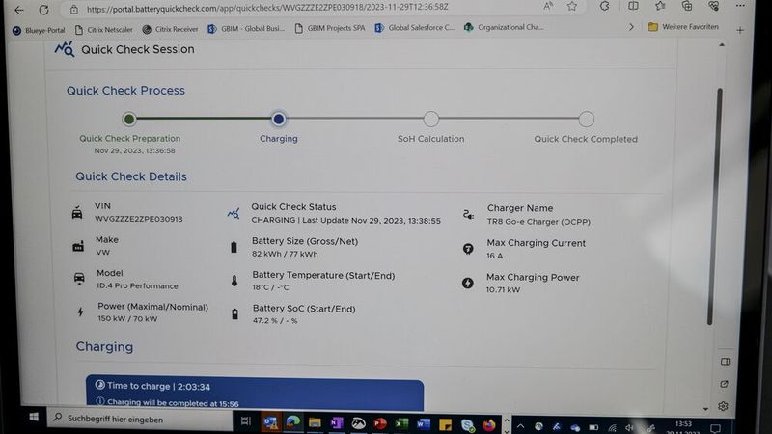Open the GBIM - Global Busi... bookmark

[246, 29]
